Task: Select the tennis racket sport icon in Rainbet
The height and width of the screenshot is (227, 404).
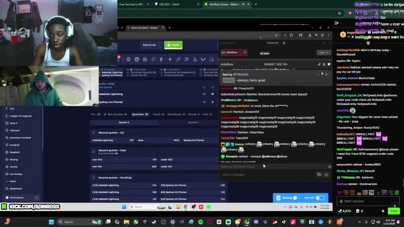Action: 187,59
